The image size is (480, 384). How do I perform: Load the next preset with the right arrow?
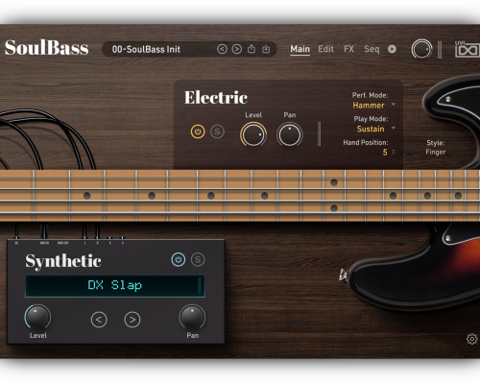pyautogui.click(x=237, y=49)
